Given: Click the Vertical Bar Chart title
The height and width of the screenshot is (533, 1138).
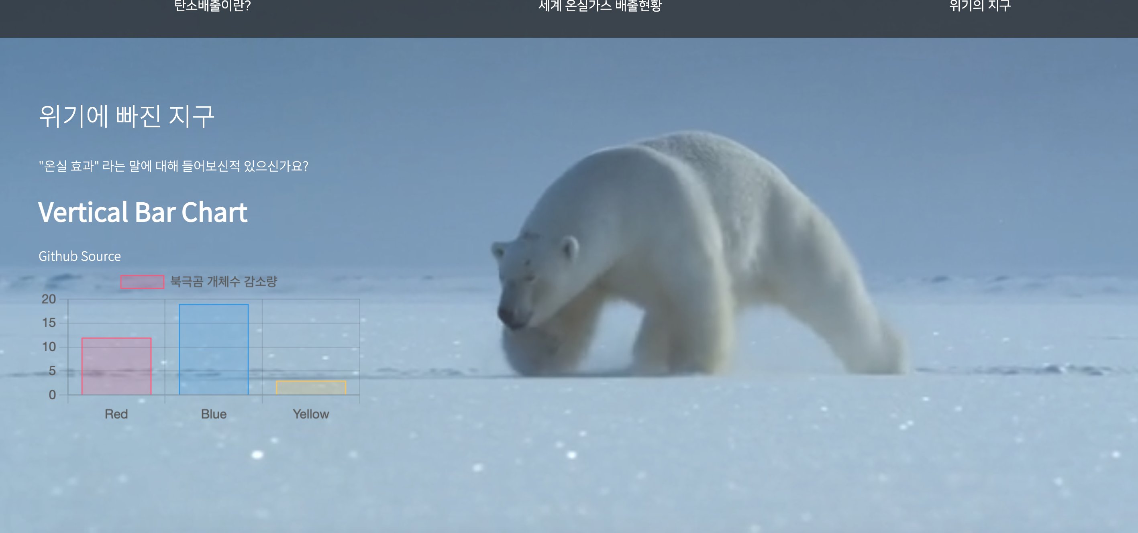Looking at the screenshot, I should coord(143,212).
